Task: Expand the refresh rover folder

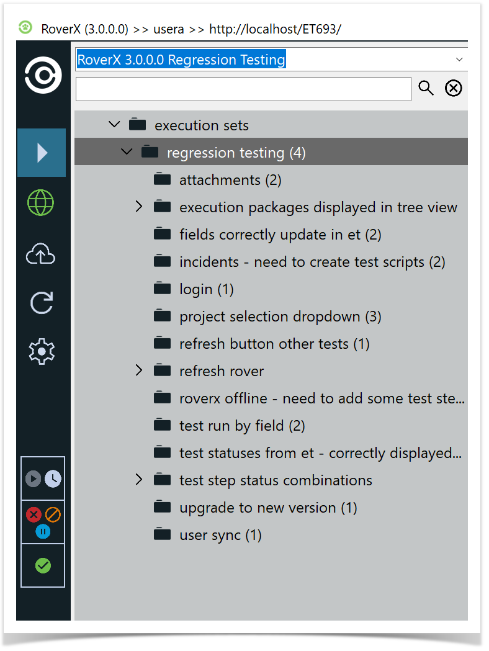Action: tap(139, 370)
